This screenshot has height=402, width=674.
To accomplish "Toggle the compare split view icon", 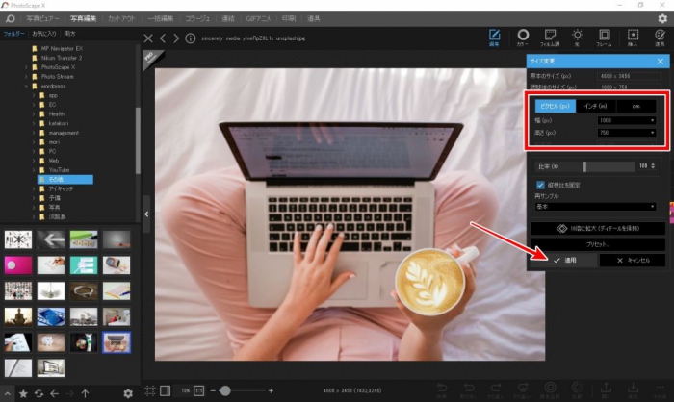I will pos(165,390).
